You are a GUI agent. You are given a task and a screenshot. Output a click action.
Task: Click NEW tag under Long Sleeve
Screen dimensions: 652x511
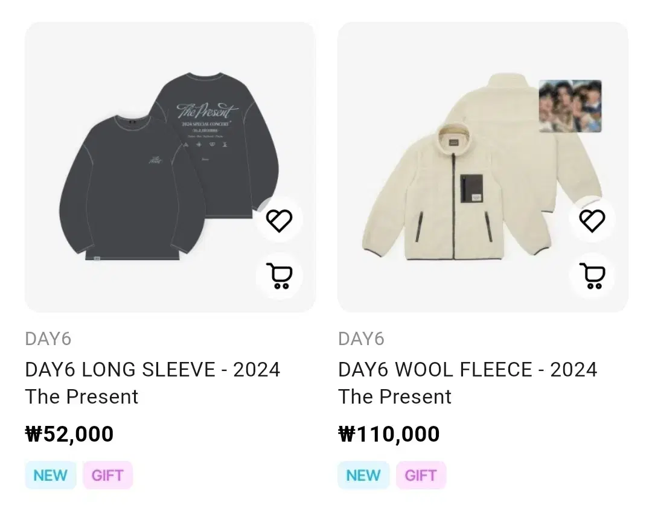click(51, 475)
